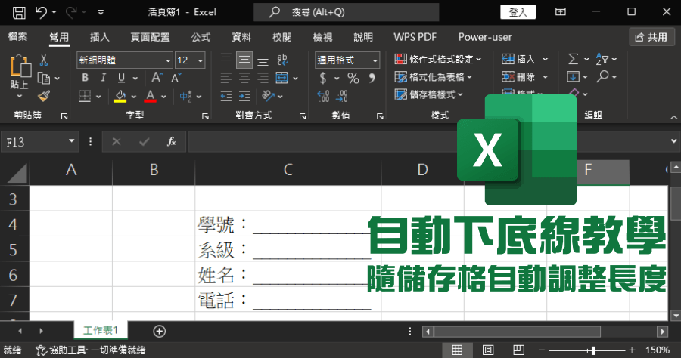Viewport: 681px width, 358px height.
Task: Apply accounting currency format
Action: pos(323,78)
